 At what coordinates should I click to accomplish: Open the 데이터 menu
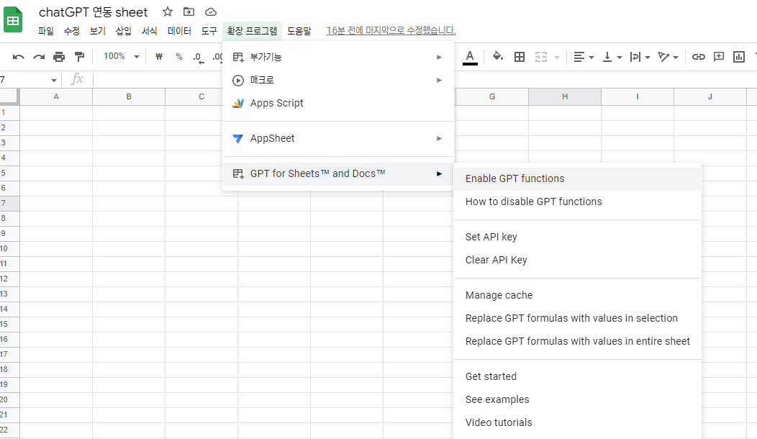coord(179,31)
